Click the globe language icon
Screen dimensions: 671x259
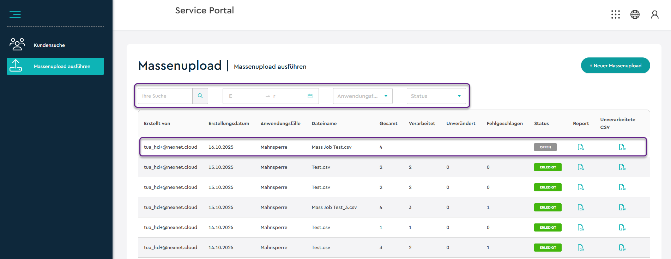pos(635,14)
